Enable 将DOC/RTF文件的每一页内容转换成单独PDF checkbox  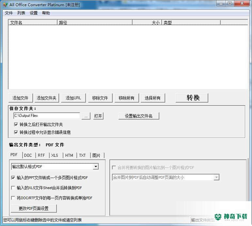(13, 198)
